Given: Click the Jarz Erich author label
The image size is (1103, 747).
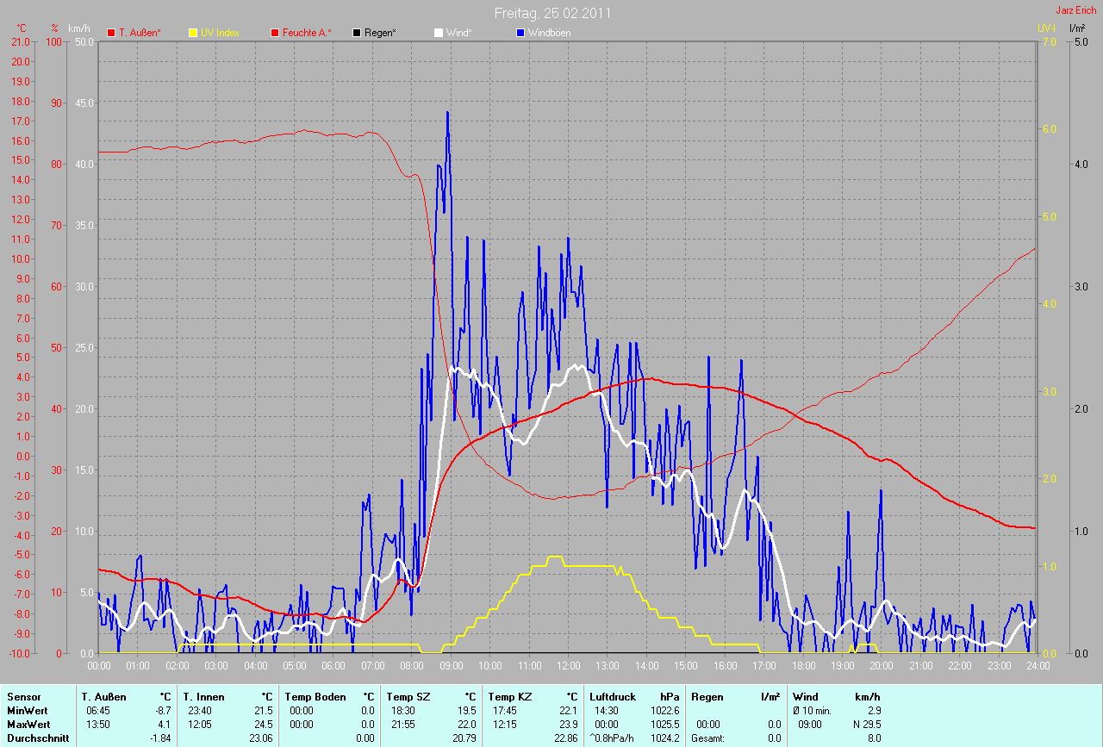Looking at the screenshot, I should [x=1078, y=10].
